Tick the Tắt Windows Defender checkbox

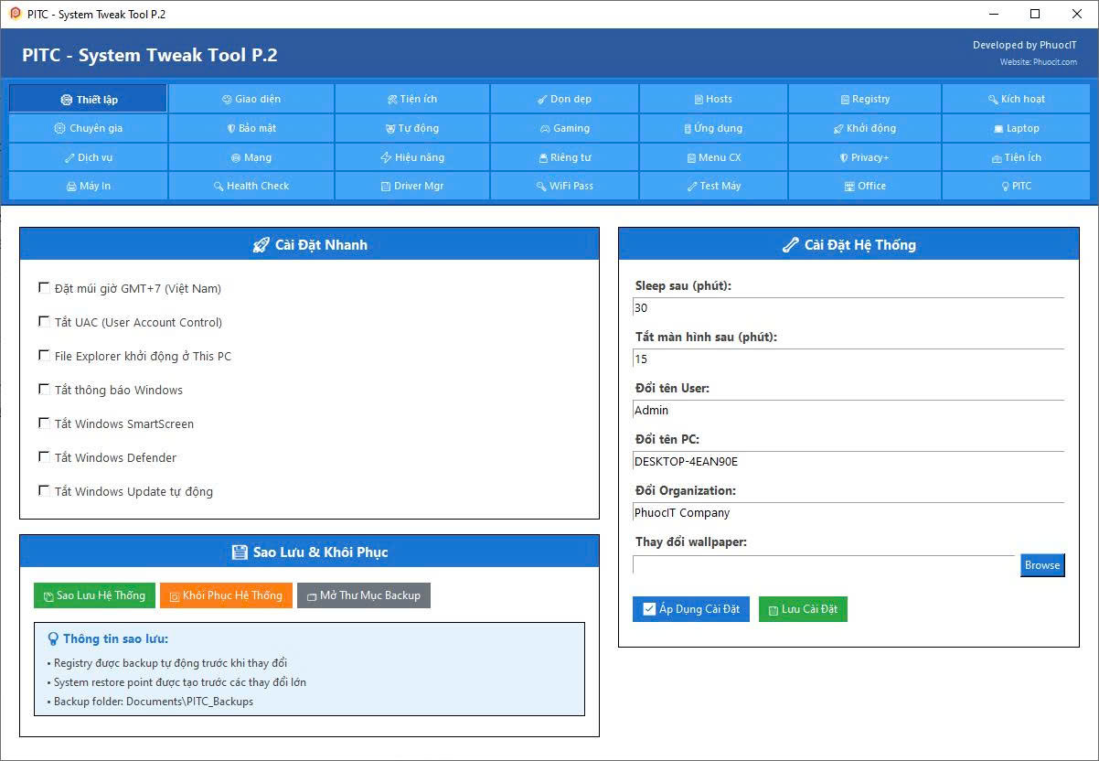44,457
